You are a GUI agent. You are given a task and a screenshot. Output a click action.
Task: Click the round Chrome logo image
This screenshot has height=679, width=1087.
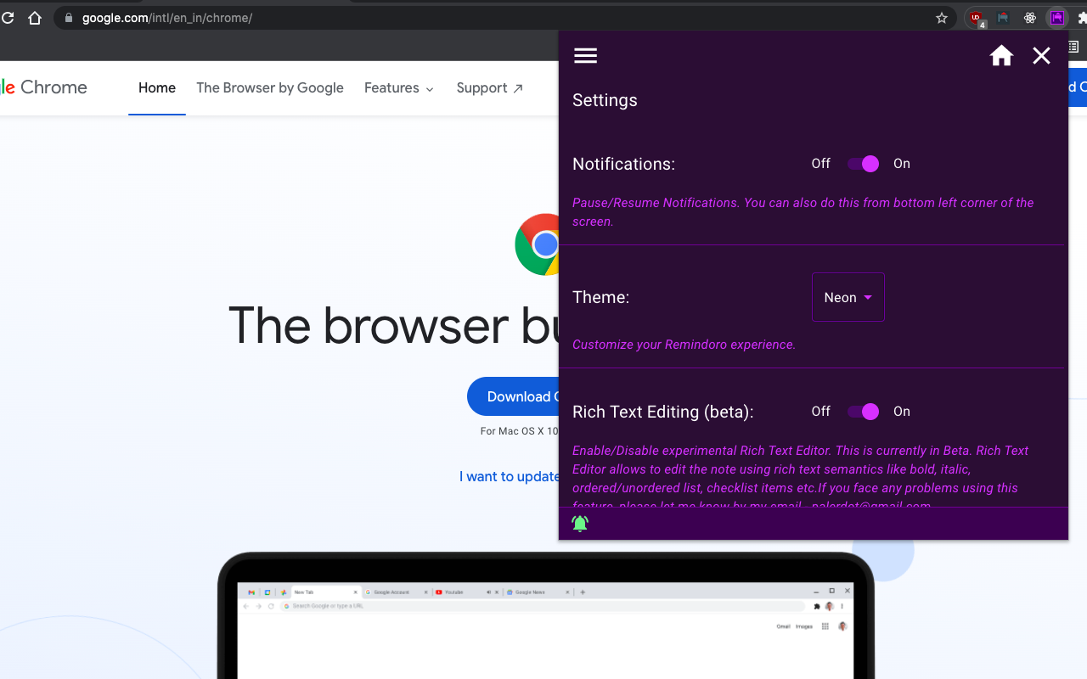tap(537, 244)
